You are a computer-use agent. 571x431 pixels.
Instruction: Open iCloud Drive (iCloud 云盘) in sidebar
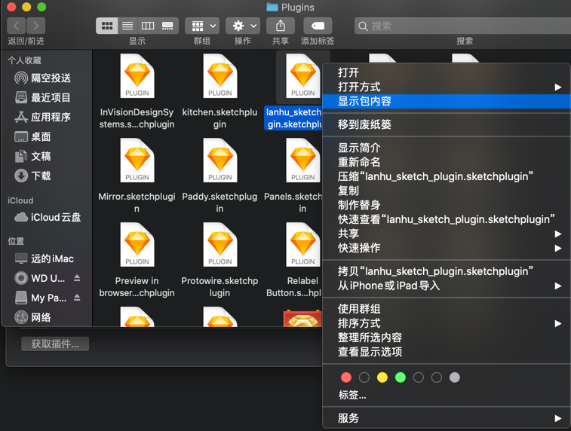click(x=48, y=217)
